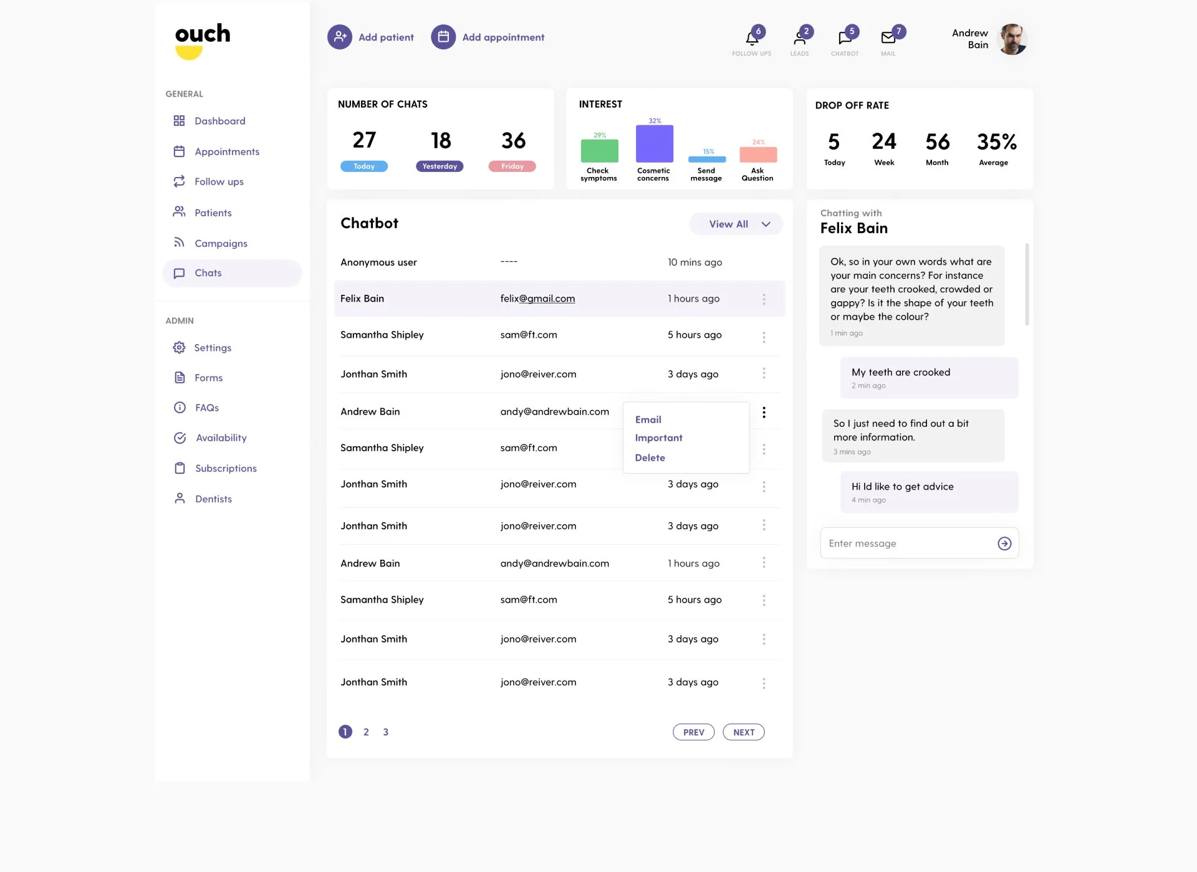Open felix@gmail.com email link

537,299
